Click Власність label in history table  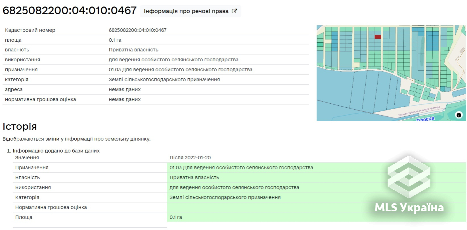click(x=28, y=177)
